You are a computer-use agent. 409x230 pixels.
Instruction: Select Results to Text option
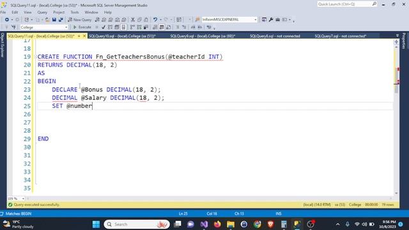(x=155, y=27)
